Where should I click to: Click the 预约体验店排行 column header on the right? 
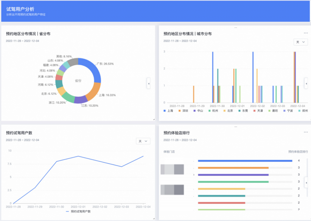pyautogui.click(x=298, y=151)
